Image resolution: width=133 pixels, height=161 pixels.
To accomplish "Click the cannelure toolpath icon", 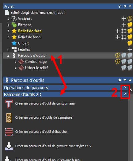I will coord(9,118).
